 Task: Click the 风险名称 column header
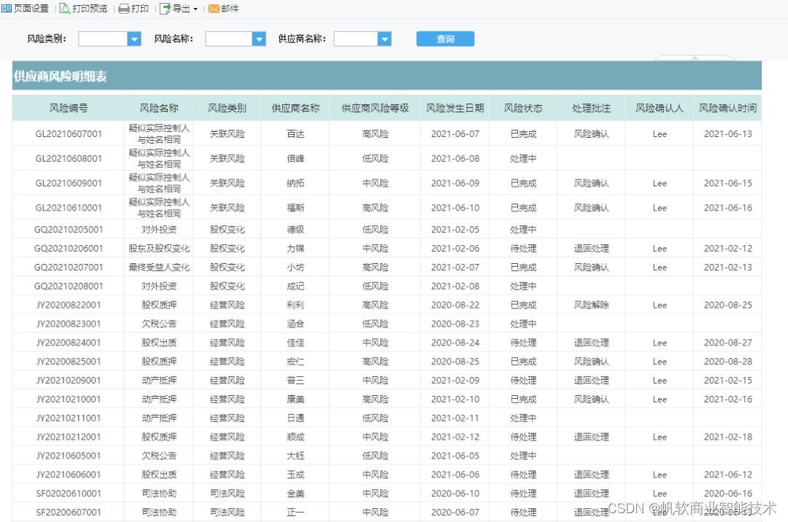click(159, 108)
